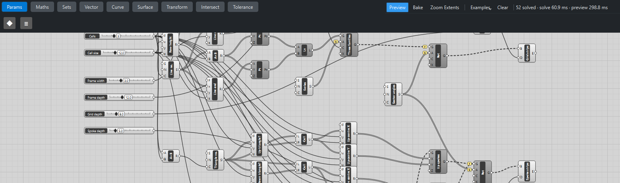This screenshot has width=620, height=183.
Task: Select the Rot node feeding Spoke strips
Action: [482, 172]
